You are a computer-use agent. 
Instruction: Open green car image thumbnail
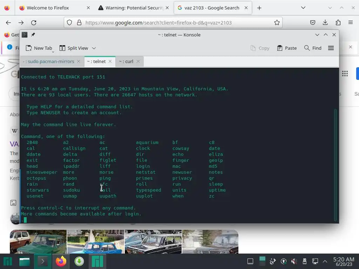click(x=38, y=242)
